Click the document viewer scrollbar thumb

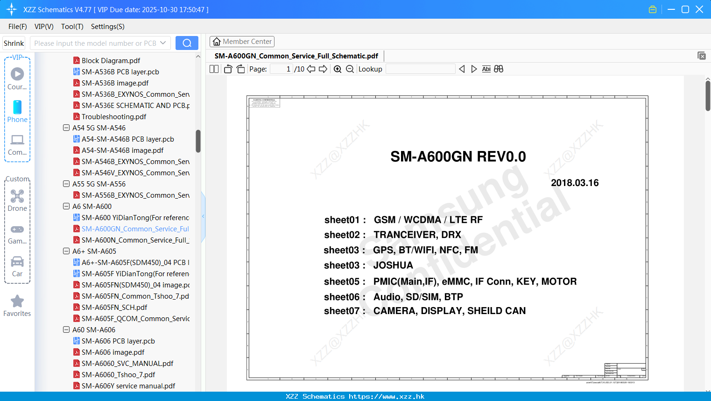tap(708, 96)
